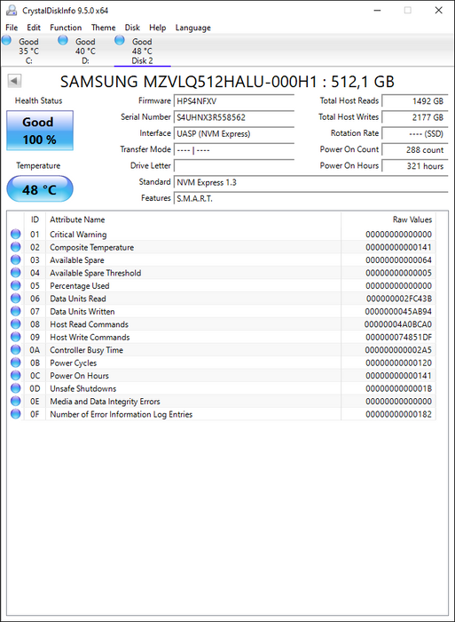This screenshot has width=455, height=622.
Task: Click the Critical Warning status indicator
Action: pyautogui.click(x=15, y=234)
